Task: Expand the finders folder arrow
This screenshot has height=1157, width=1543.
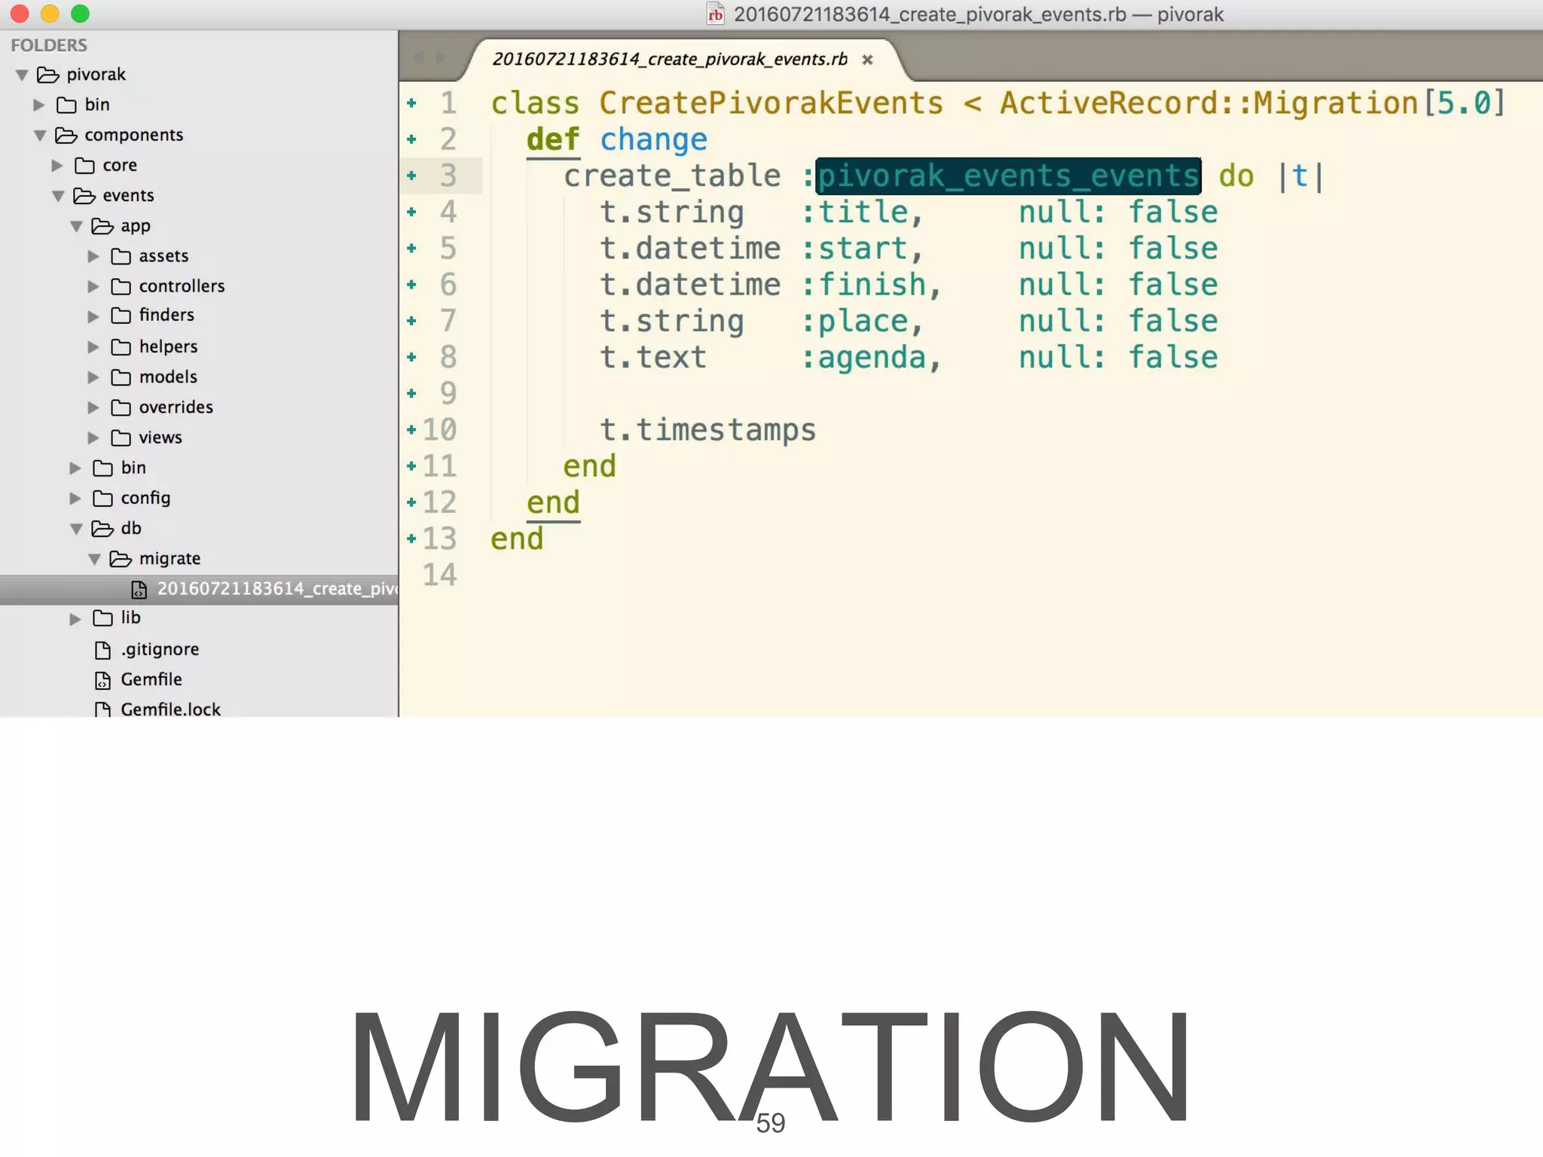Action: pyautogui.click(x=93, y=316)
